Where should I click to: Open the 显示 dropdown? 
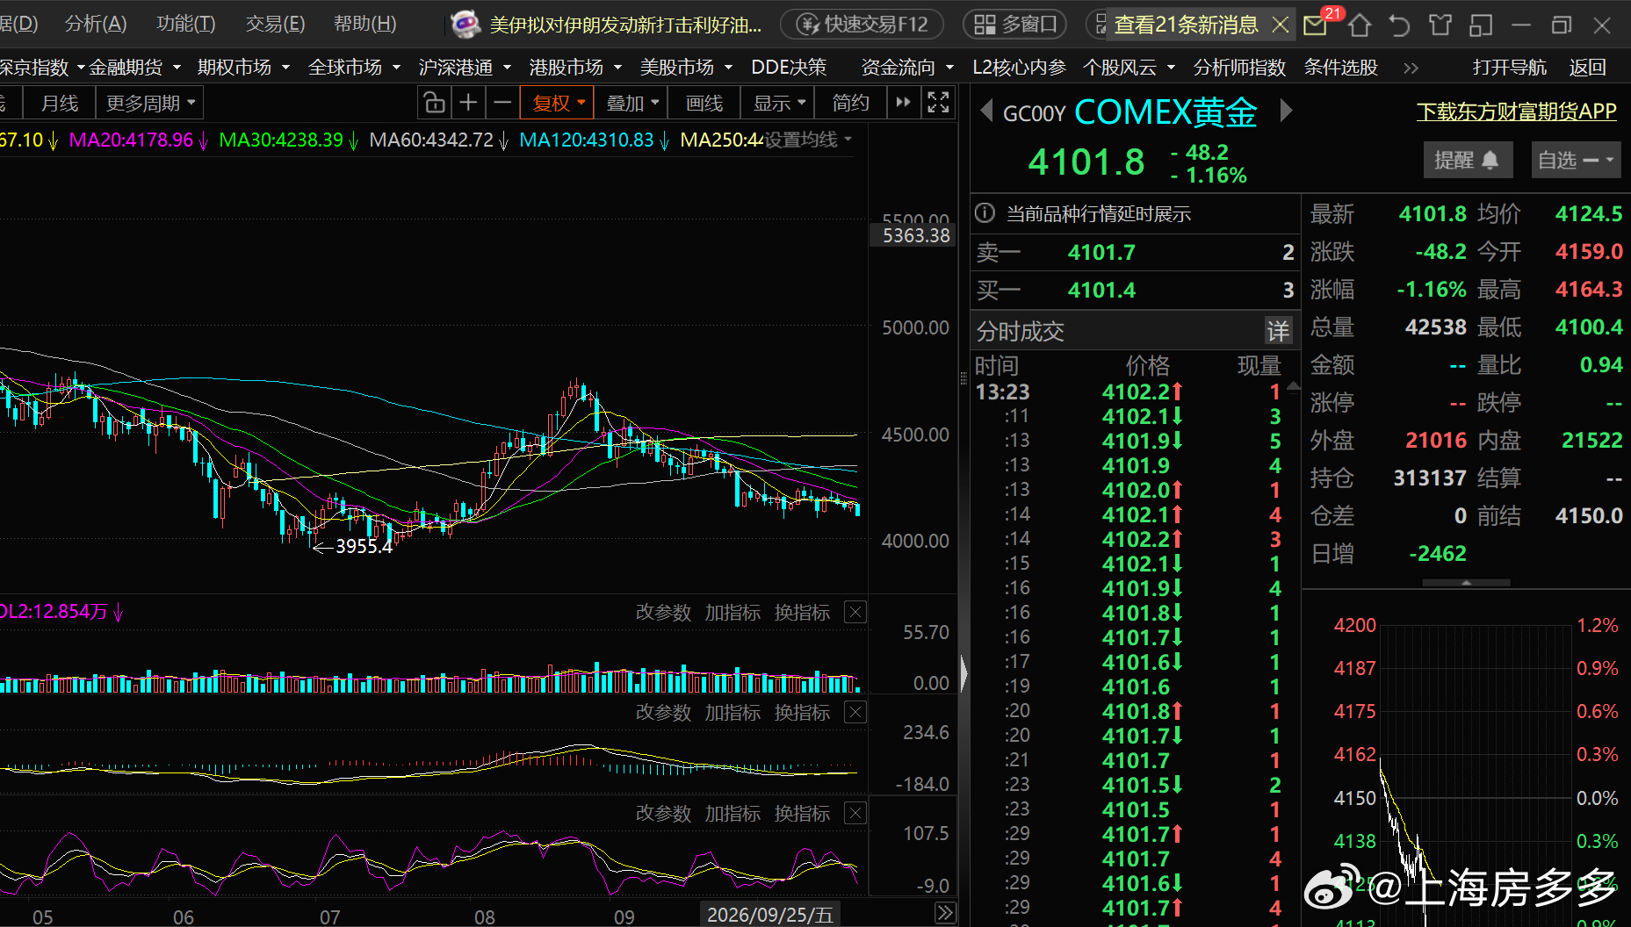pos(778,104)
